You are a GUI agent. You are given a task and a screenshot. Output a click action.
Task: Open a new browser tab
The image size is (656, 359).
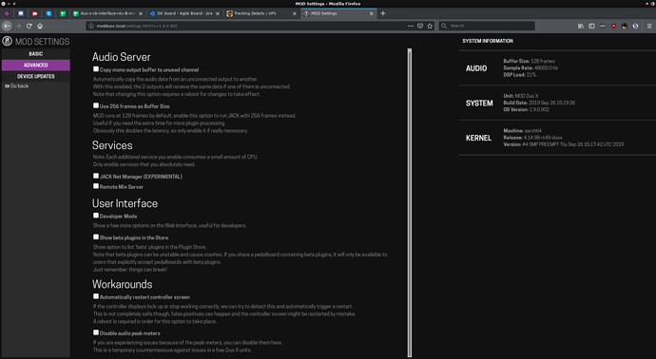click(x=383, y=13)
